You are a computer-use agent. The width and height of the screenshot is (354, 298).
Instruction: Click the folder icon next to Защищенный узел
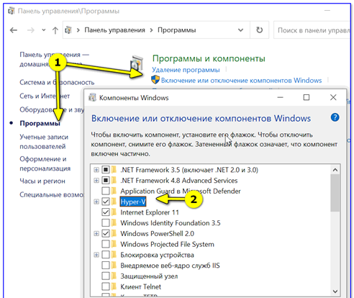point(114,276)
